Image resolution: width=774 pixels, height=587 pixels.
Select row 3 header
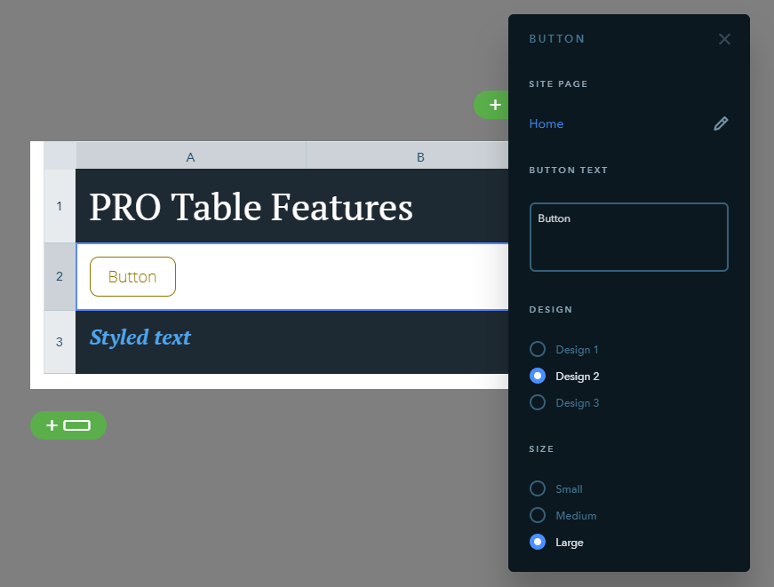60,342
